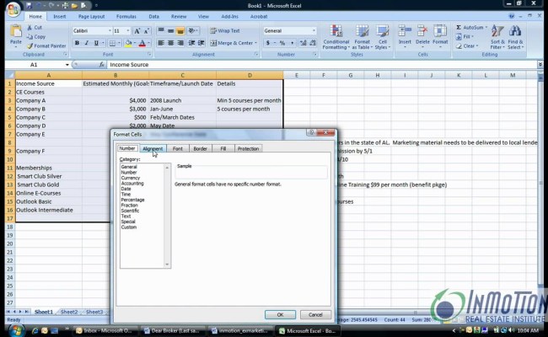Screen dimensions: 548x337
Task: Open the Fill dropdown in Editing group
Action: click(x=465, y=37)
